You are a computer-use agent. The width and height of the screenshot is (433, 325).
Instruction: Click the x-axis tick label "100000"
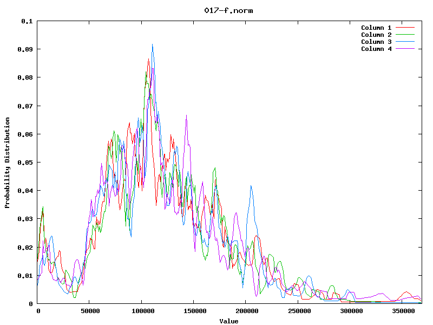point(143,311)
